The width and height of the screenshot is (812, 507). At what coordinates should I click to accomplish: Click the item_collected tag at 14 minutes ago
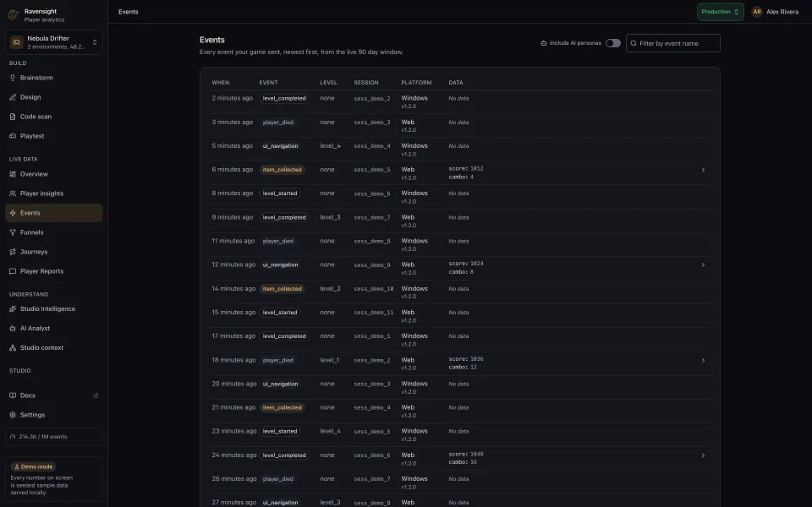(x=282, y=289)
